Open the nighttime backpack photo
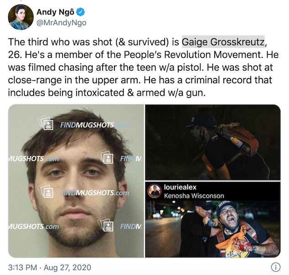This screenshot has width=289, height=275. pyautogui.click(x=213, y=142)
